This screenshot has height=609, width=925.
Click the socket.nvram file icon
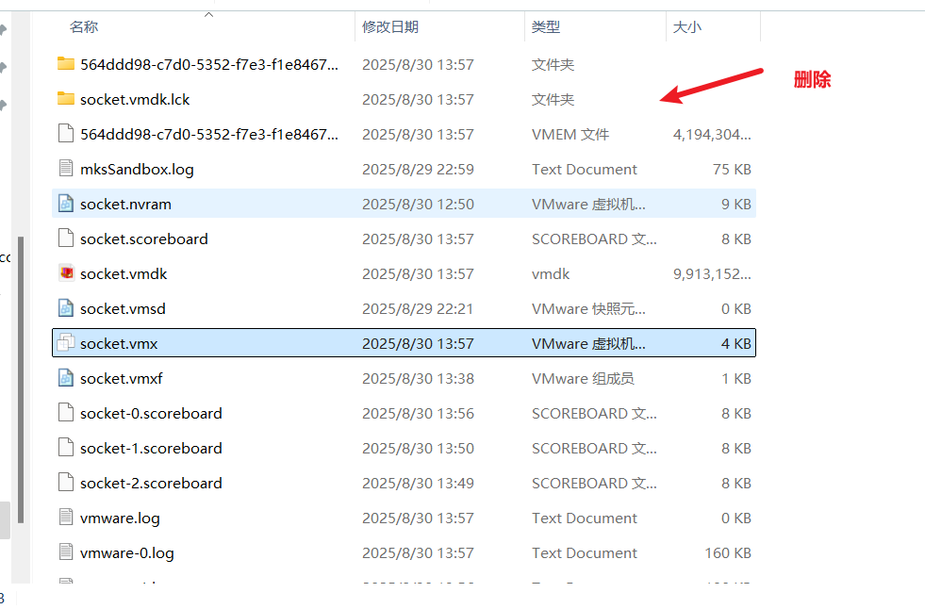65,204
